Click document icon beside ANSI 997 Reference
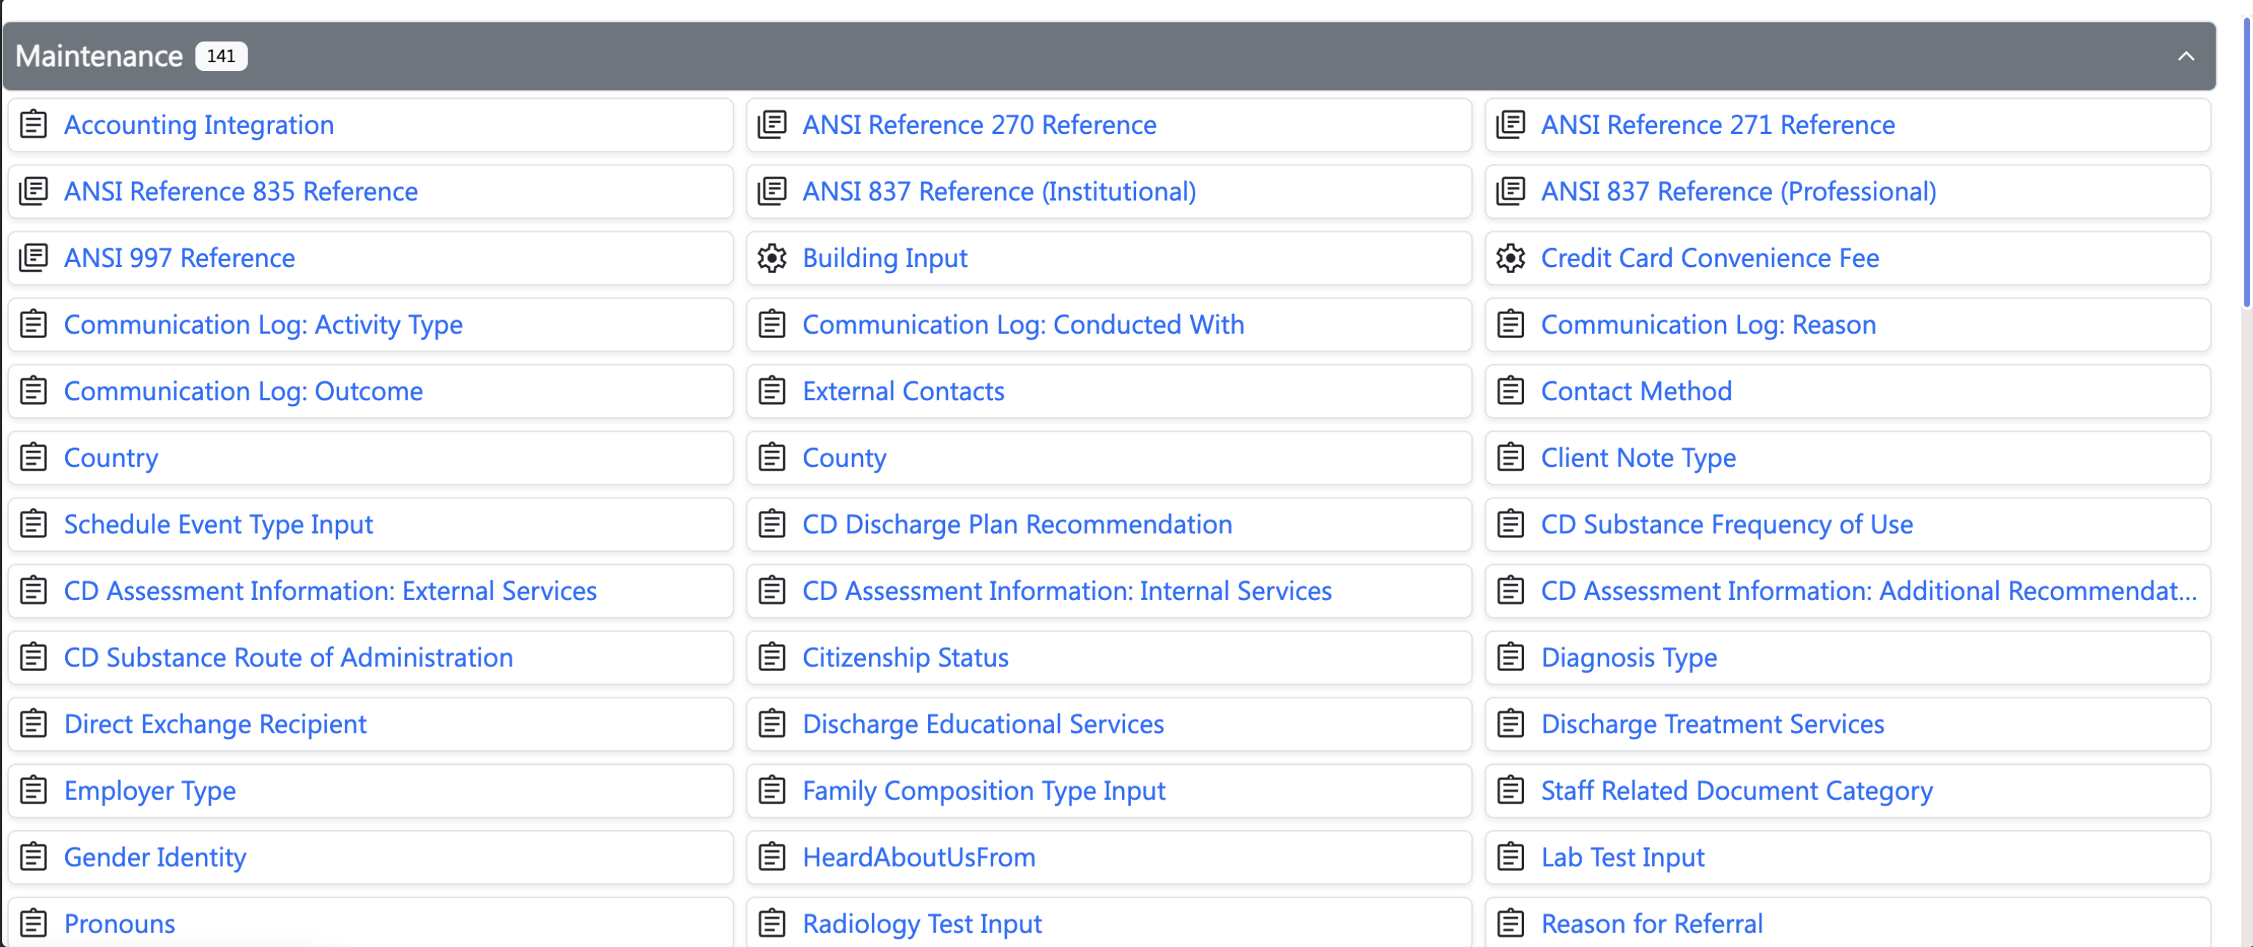Image resolution: width=2253 pixels, height=947 pixels. tap(34, 257)
